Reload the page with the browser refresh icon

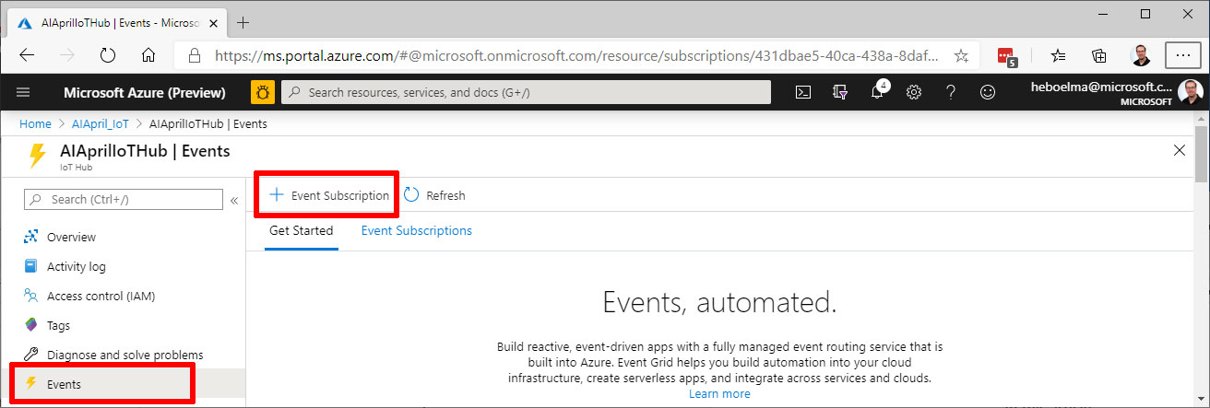pos(108,55)
